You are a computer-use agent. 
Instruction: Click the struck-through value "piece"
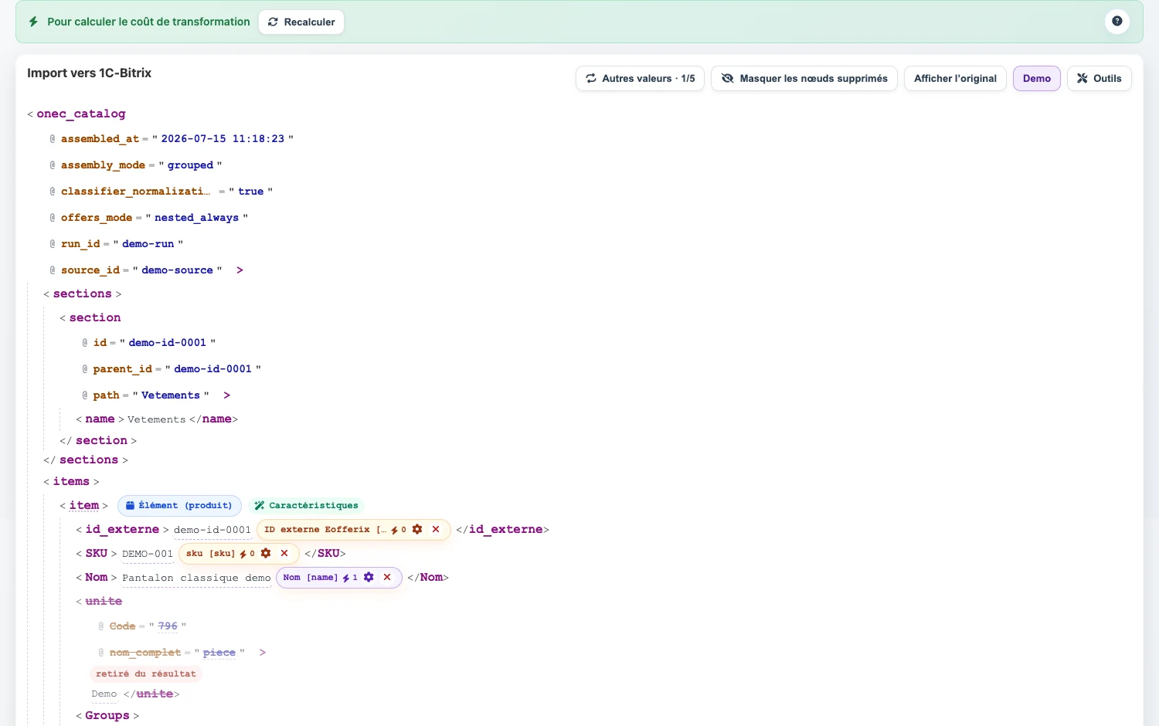[x=219, y=652]
